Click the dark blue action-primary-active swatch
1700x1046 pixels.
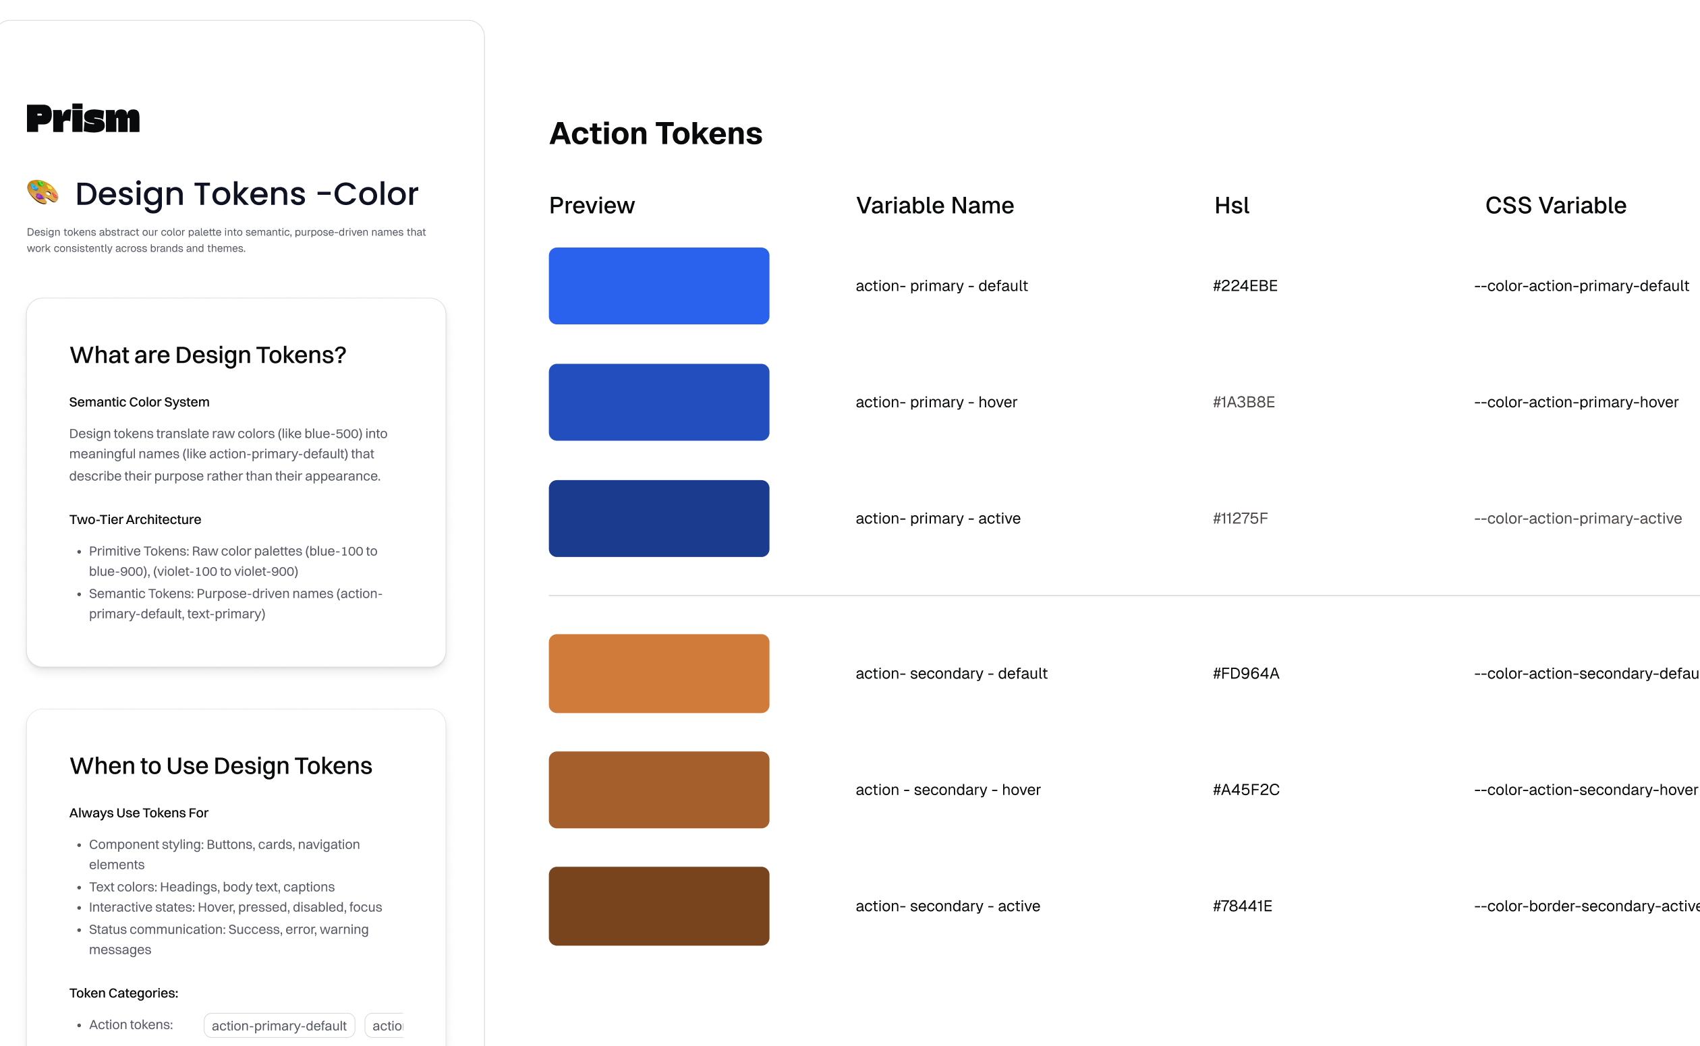[x=658, y=517]
